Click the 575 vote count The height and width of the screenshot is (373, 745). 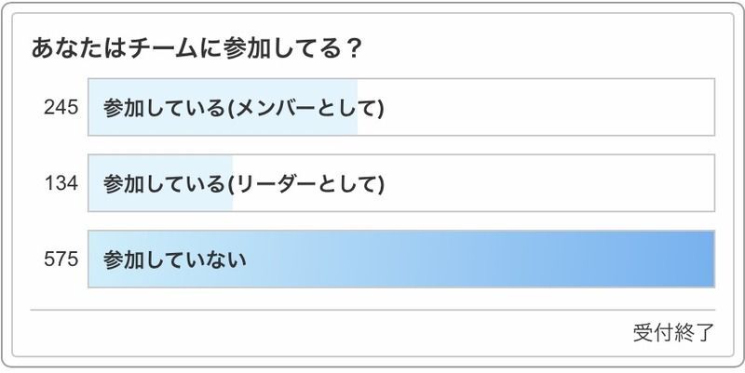(60, 260)
